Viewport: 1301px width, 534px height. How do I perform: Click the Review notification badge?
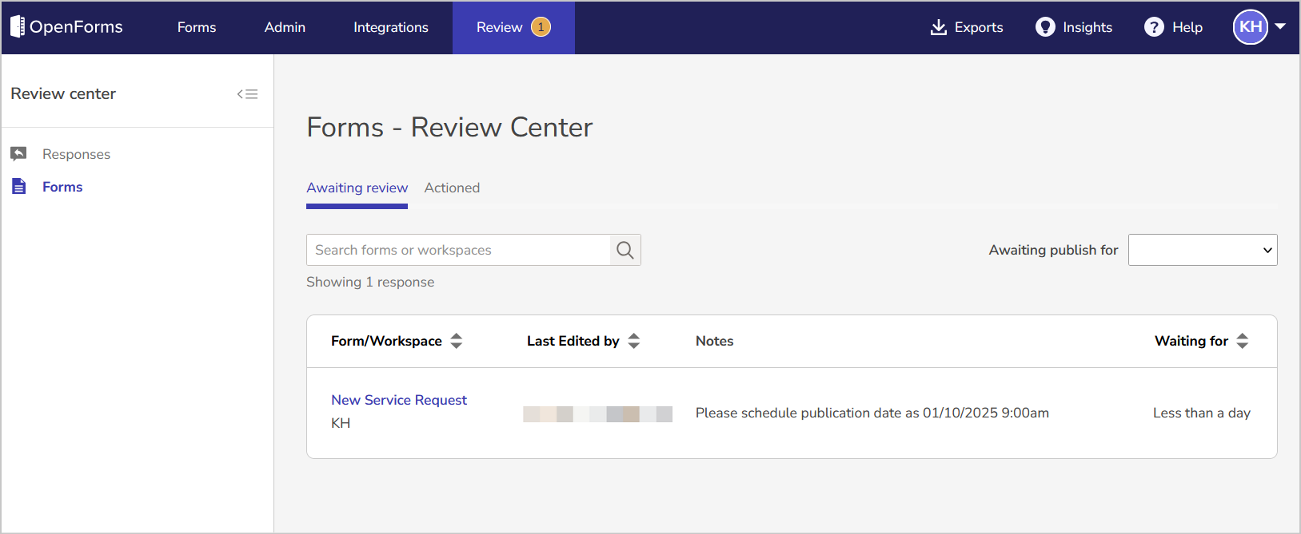pyautogui.click(x=541, y=27)
